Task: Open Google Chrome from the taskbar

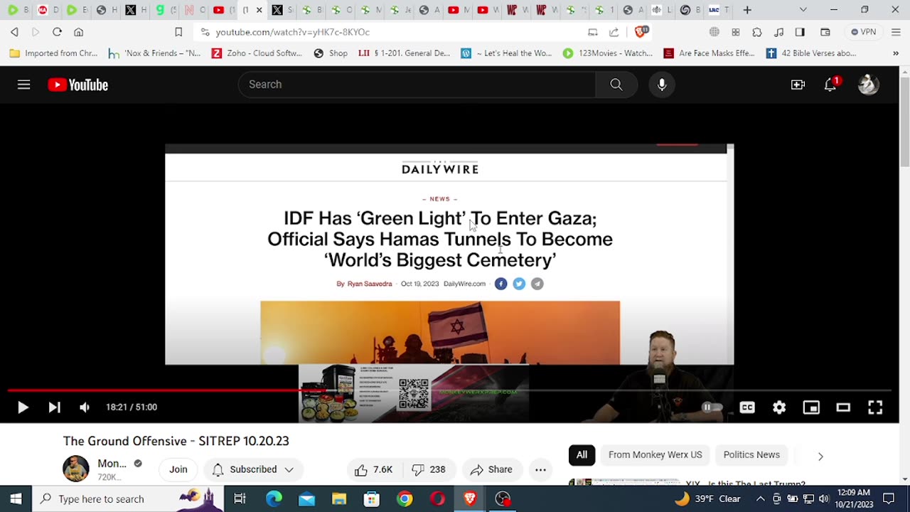Action: [x=405, y=498]
